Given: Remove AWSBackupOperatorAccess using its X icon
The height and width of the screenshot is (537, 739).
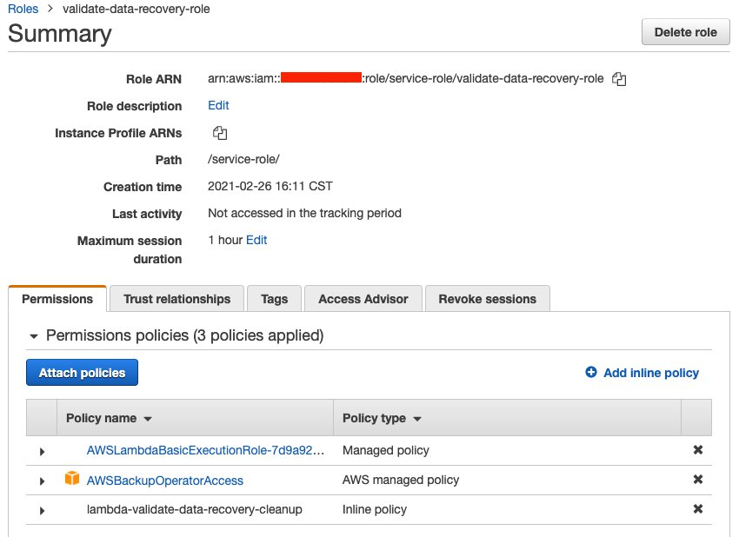Looking at the screenshot, I should (698, 480).
